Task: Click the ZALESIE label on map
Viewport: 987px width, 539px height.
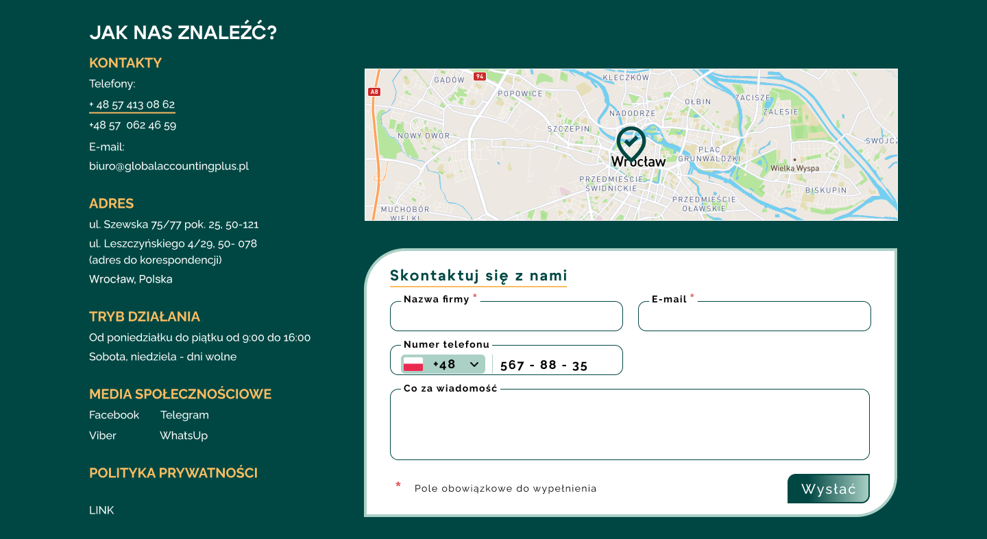Action: click(x=781, y=112)
